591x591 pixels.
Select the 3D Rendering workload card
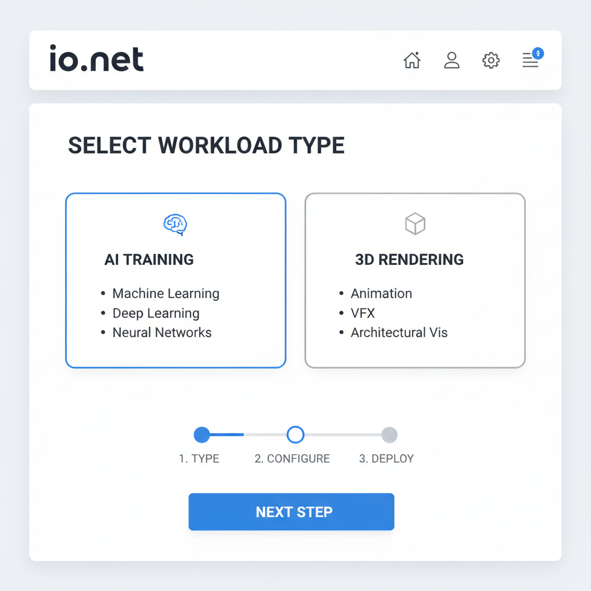414,280
